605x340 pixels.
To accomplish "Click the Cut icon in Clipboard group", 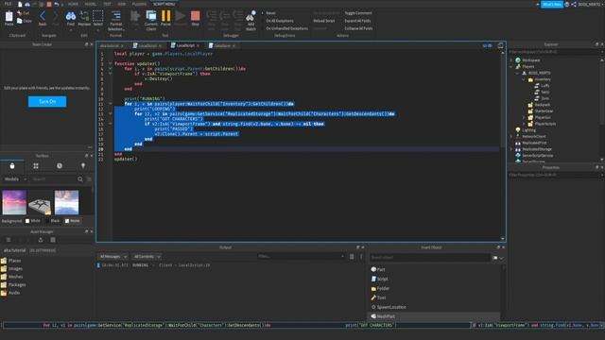I will point(20,13).
